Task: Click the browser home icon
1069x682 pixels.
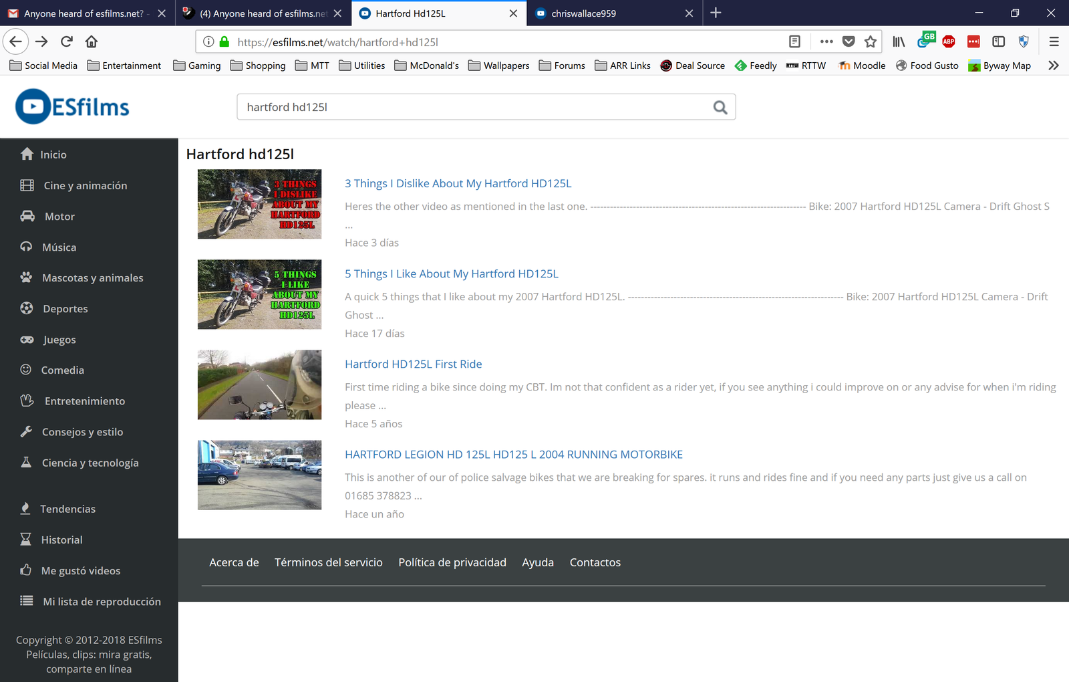Action: coord(92,41)
